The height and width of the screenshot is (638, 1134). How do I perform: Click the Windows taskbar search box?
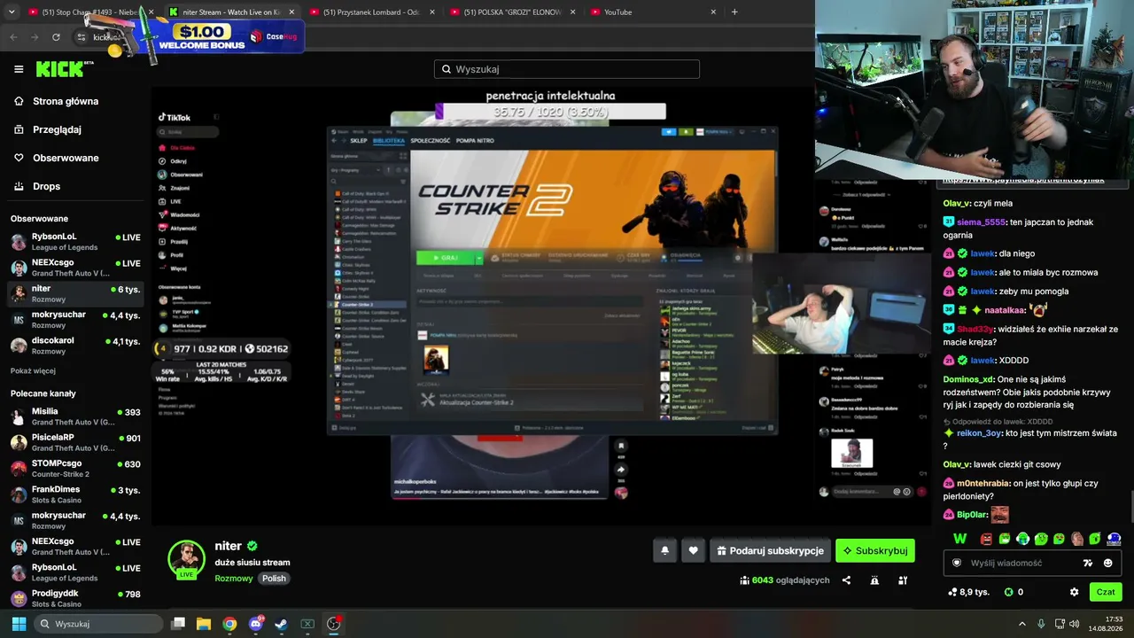[98, 624]
